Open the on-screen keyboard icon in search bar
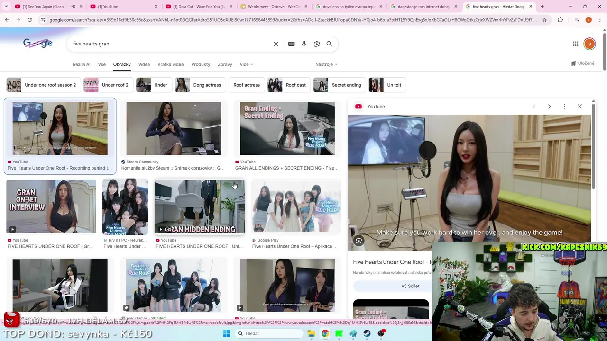Screen dimensions: 607x341 pos(291,44)
